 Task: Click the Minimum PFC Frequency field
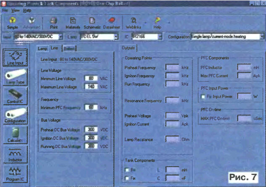(x=91, y=107)
